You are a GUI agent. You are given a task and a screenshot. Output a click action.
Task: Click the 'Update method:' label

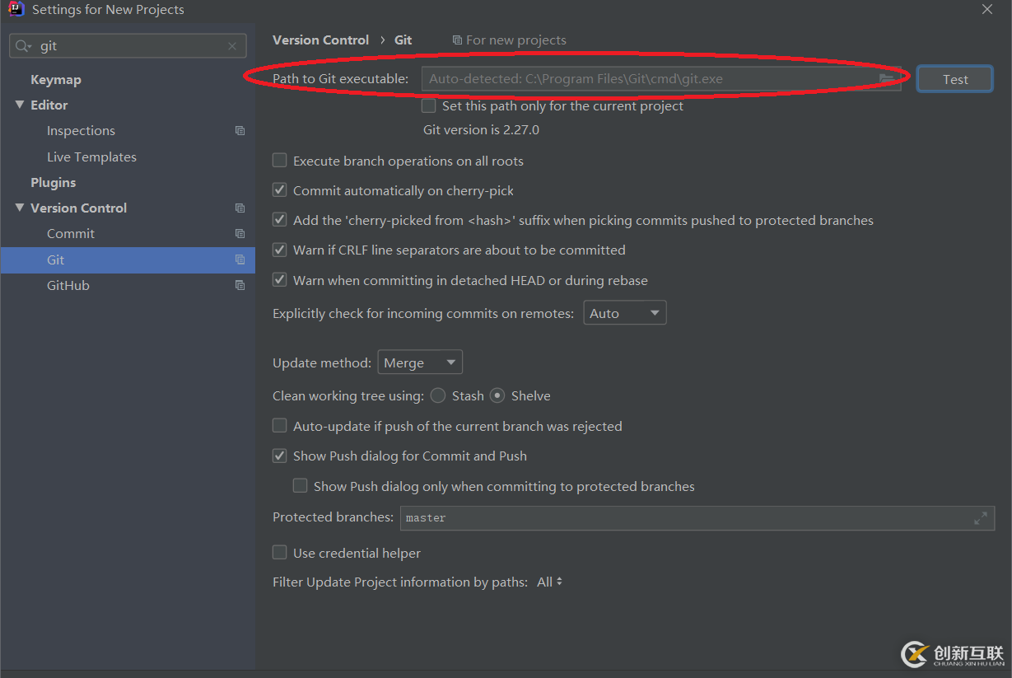pyautogui.click(x=322, y=362)
